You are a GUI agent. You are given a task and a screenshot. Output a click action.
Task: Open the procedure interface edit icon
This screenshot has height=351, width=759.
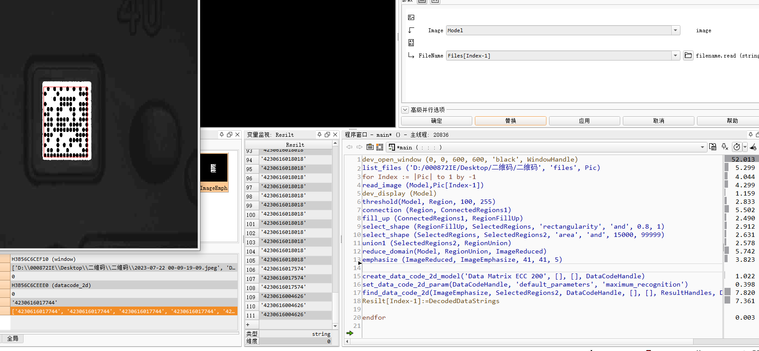click(370, 147)
